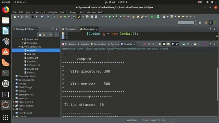Open the Refactor menu
The image size is (219, 123).
click(40, 12)
